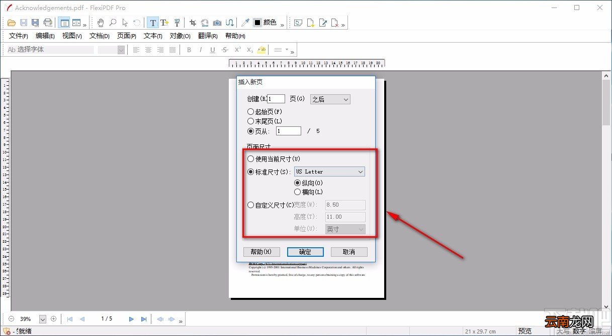
Task: Select the Crop tool icon
Action: coord(193,23)
